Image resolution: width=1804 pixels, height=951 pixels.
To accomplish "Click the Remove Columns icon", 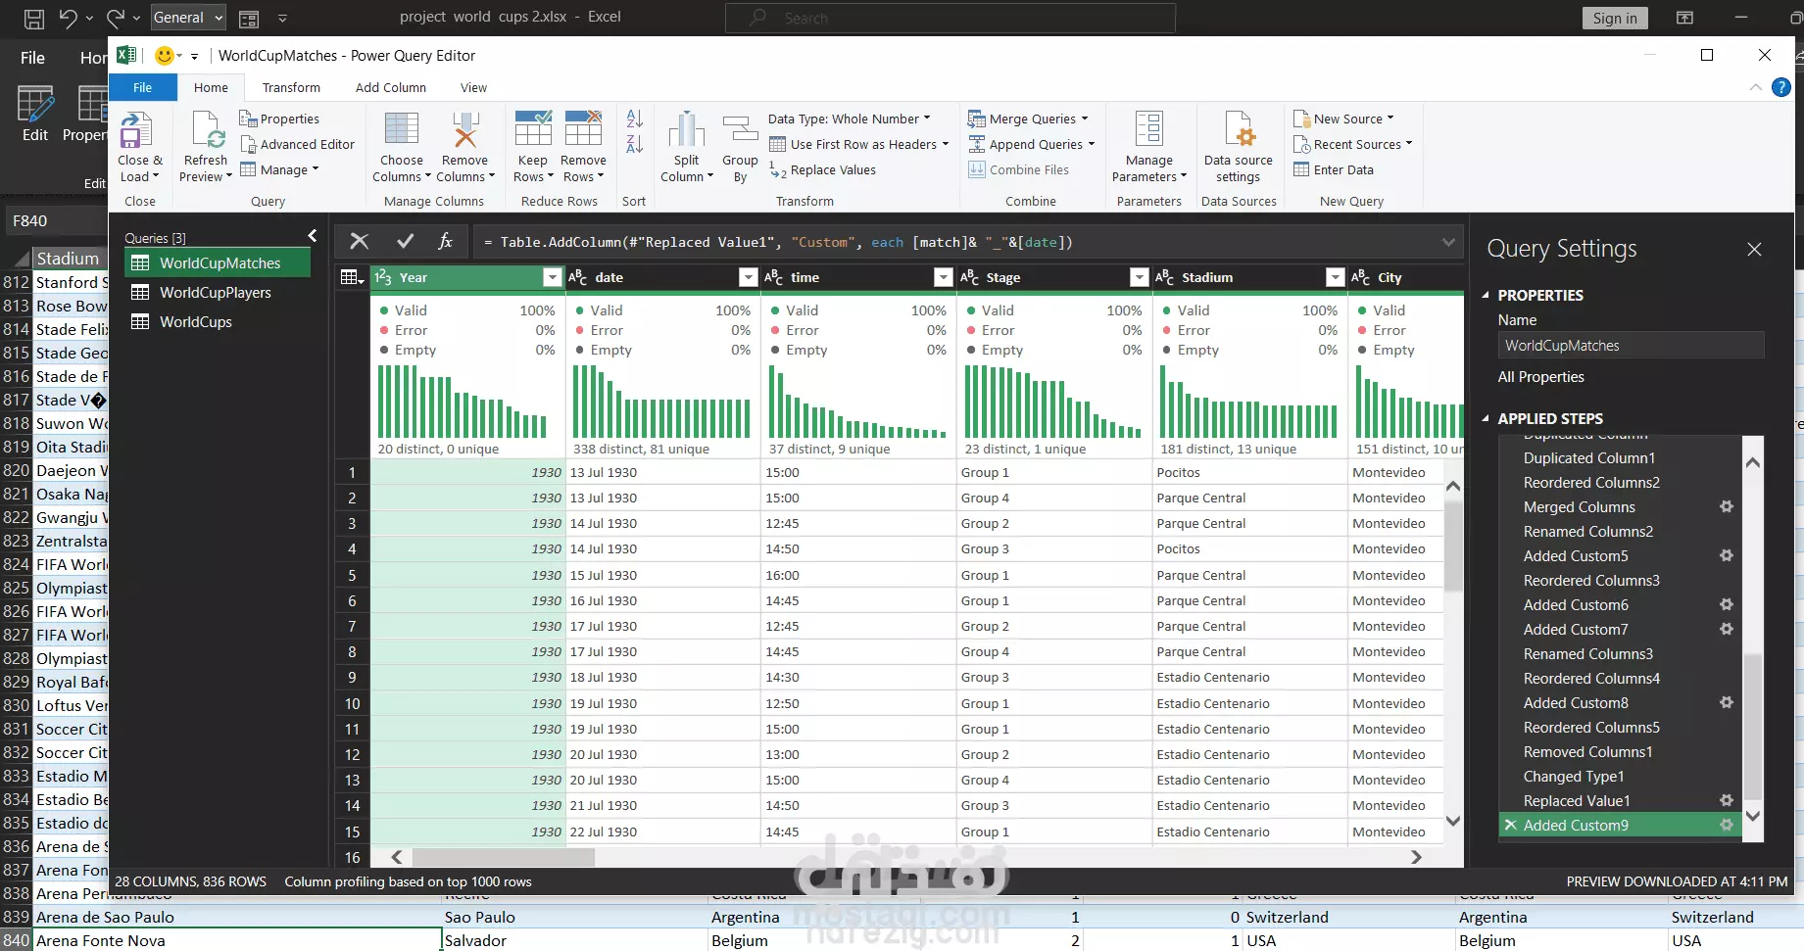I will 464,130.
